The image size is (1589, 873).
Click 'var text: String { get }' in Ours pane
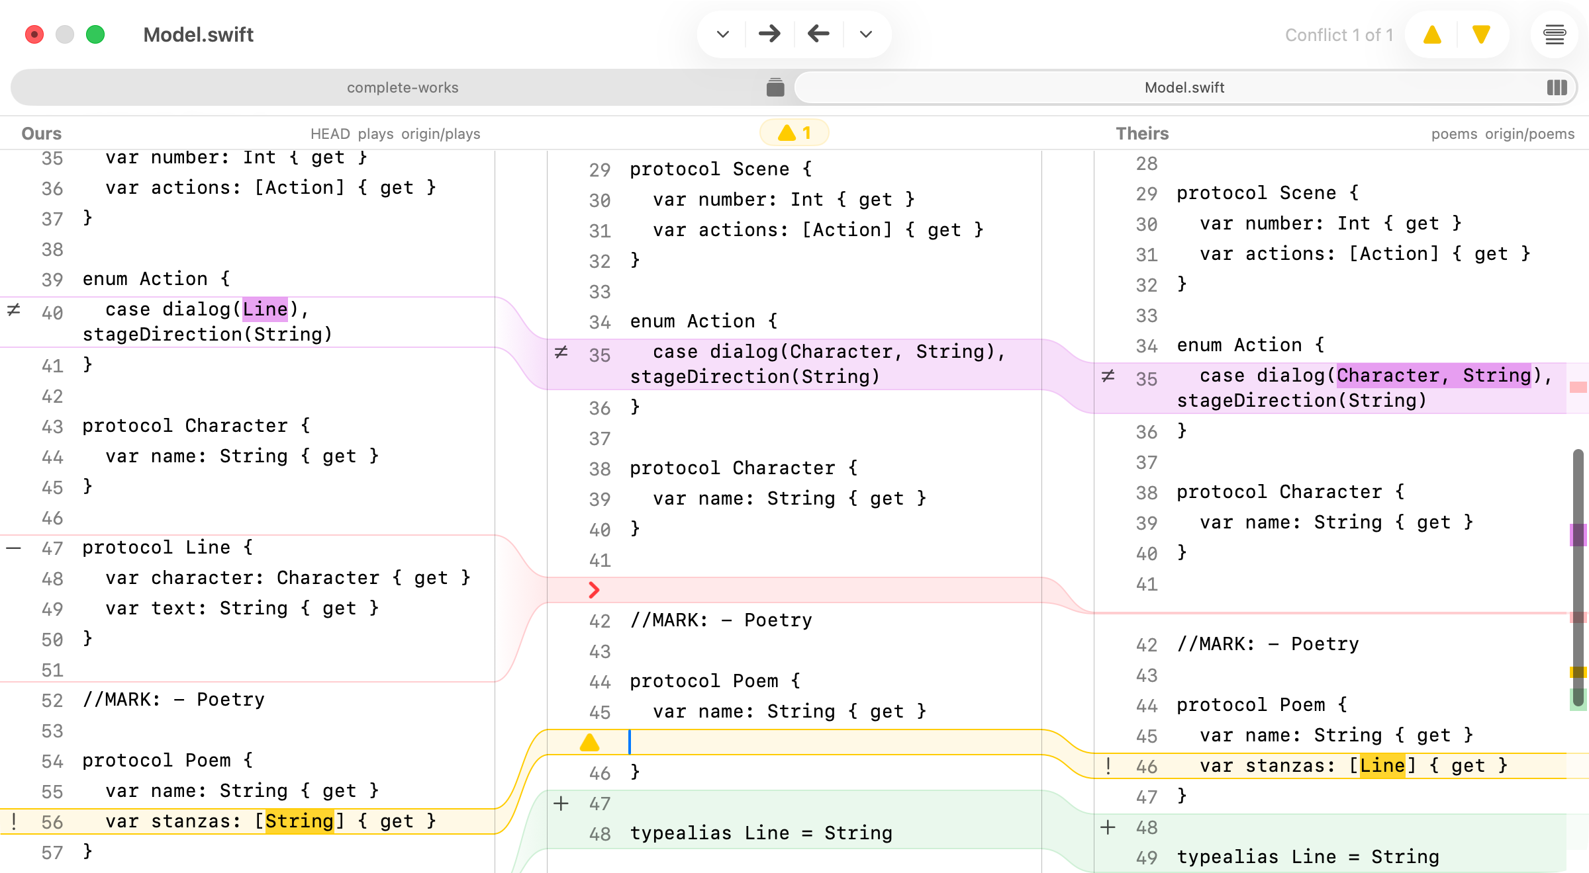point(242,608)
